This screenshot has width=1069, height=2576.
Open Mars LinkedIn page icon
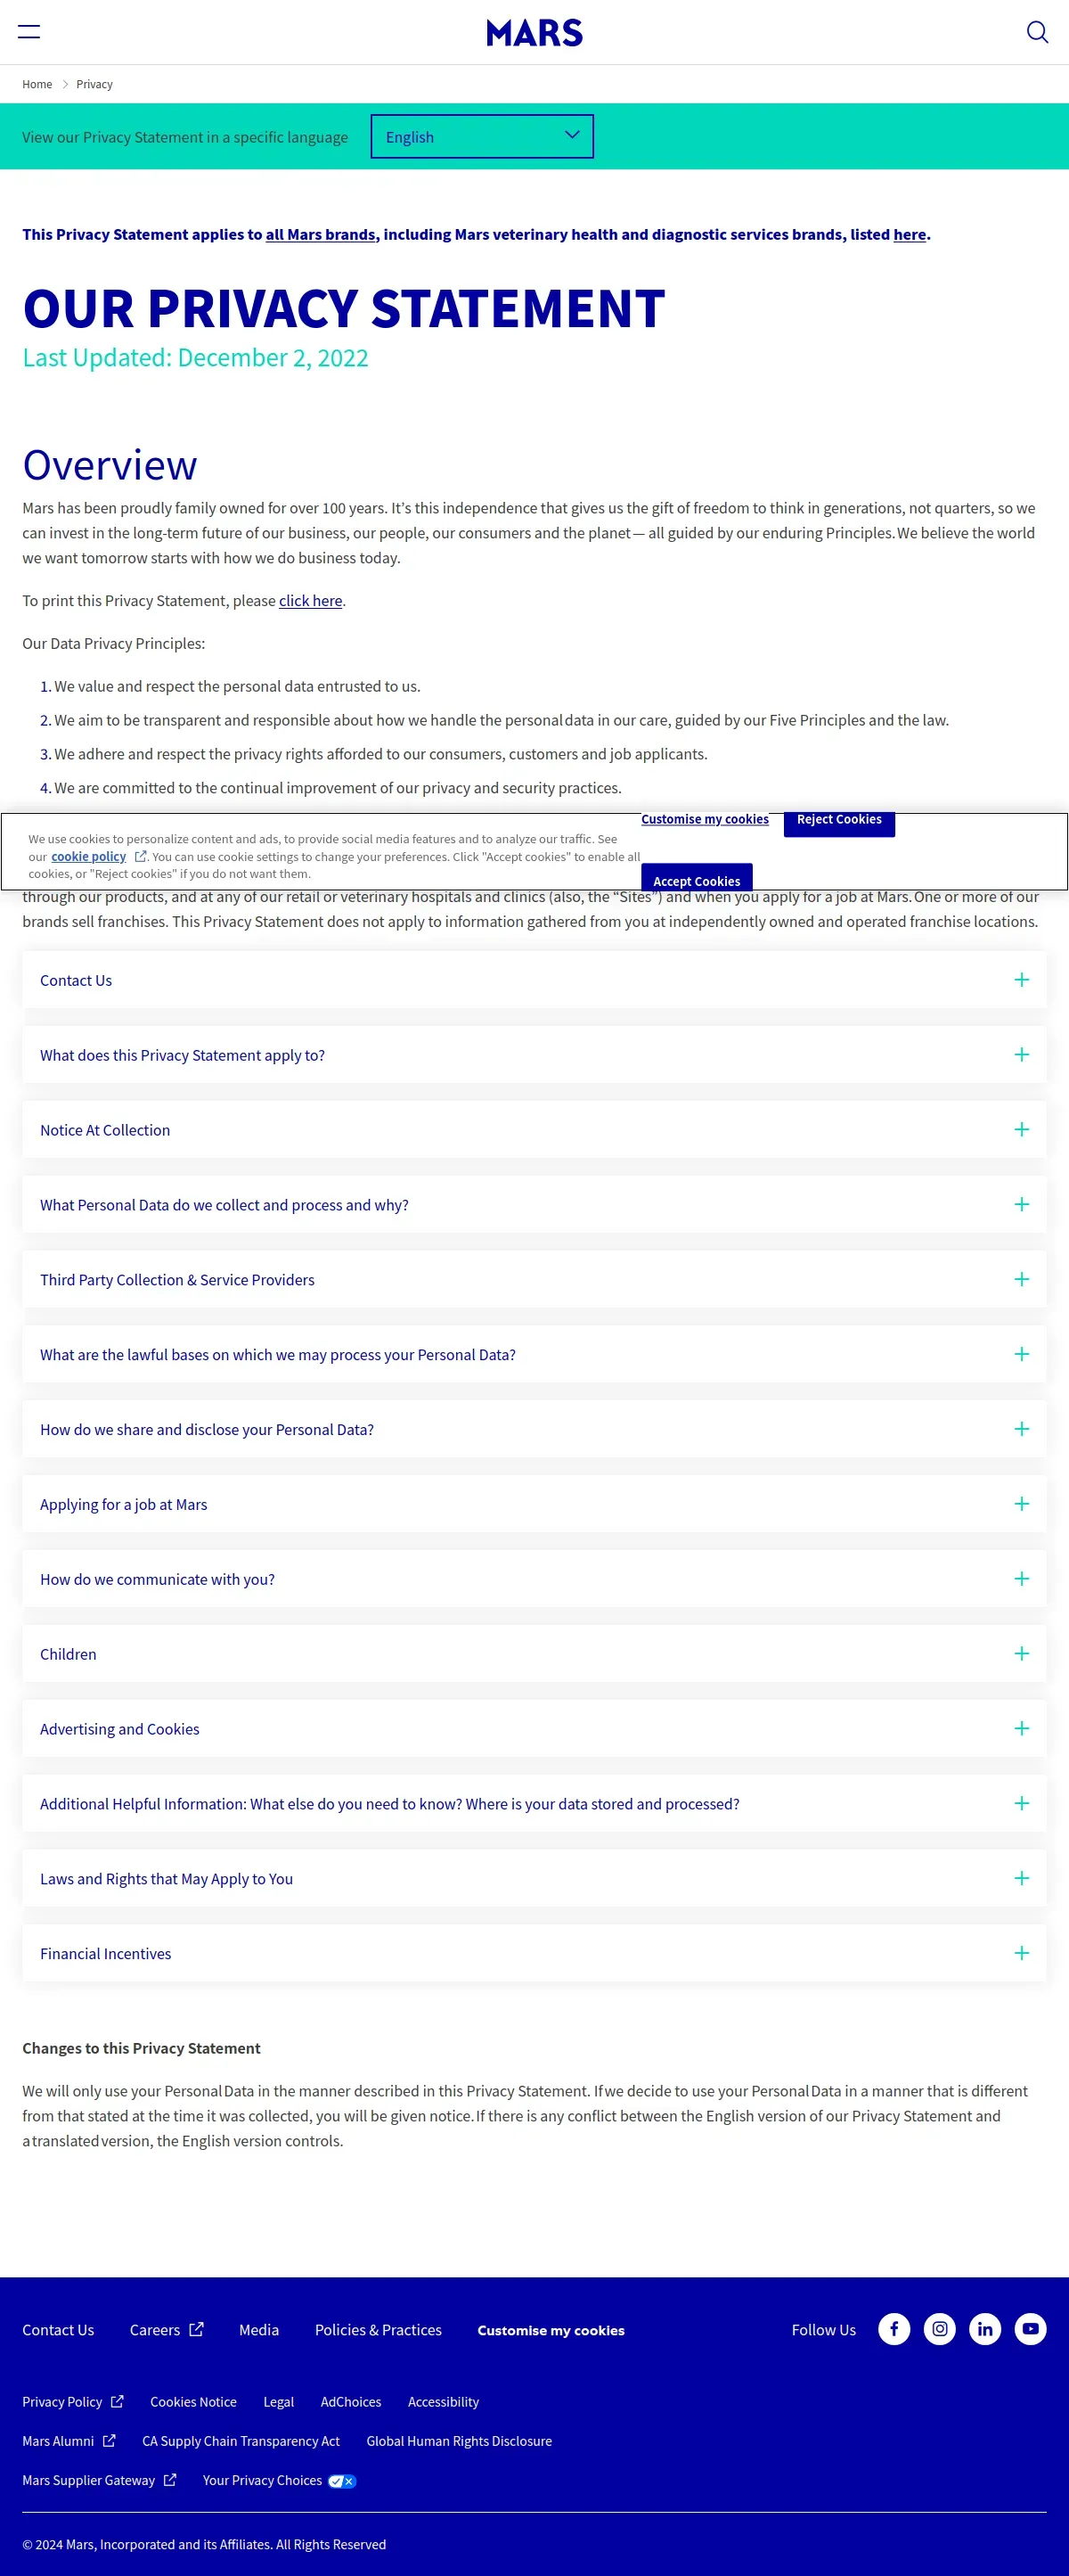pyautogui.click(x=985, y=2329)
